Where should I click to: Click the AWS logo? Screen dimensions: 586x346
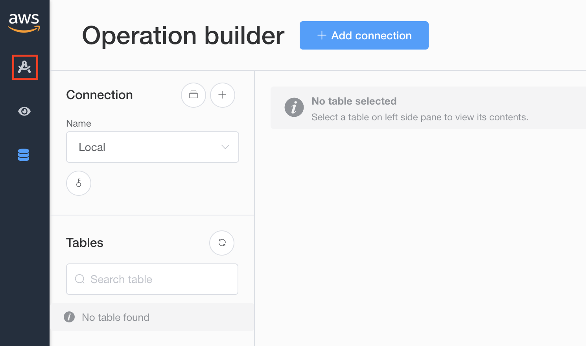click(24, 22)
